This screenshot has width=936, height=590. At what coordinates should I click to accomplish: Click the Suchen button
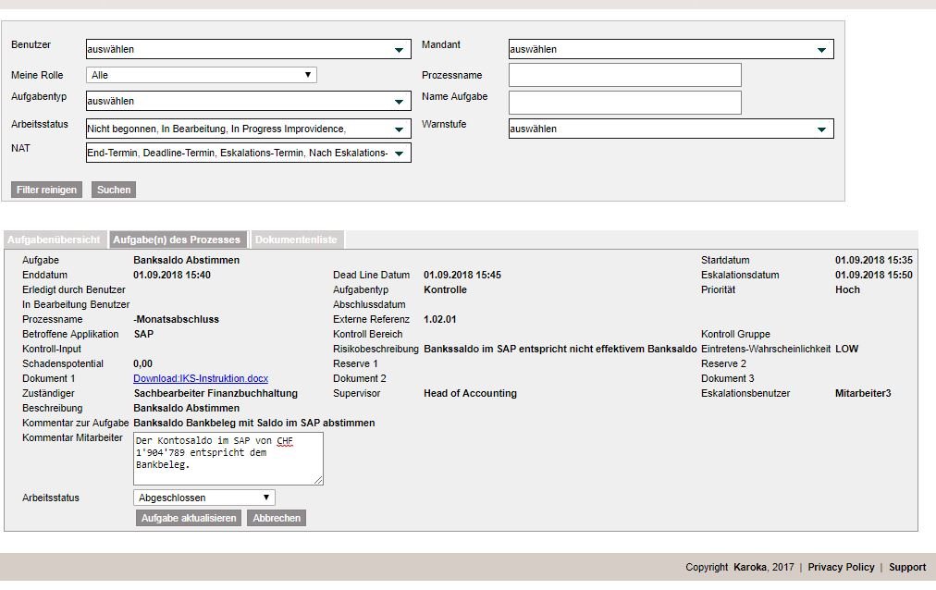(x=115, y=190)
